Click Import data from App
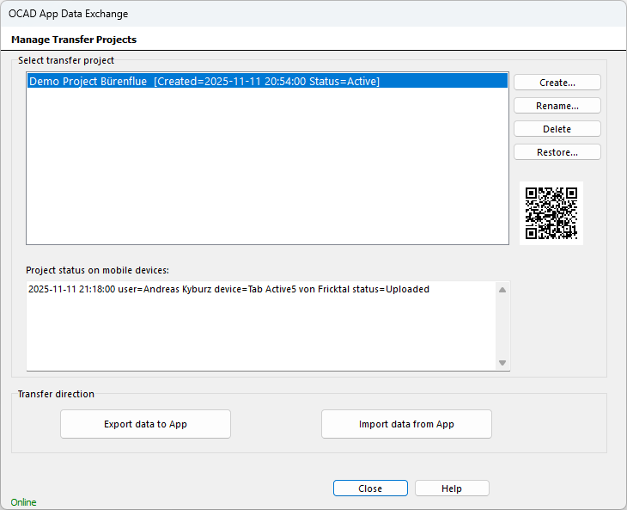The width and height of the screenshot is (627, 510). (x=406, y=424)
